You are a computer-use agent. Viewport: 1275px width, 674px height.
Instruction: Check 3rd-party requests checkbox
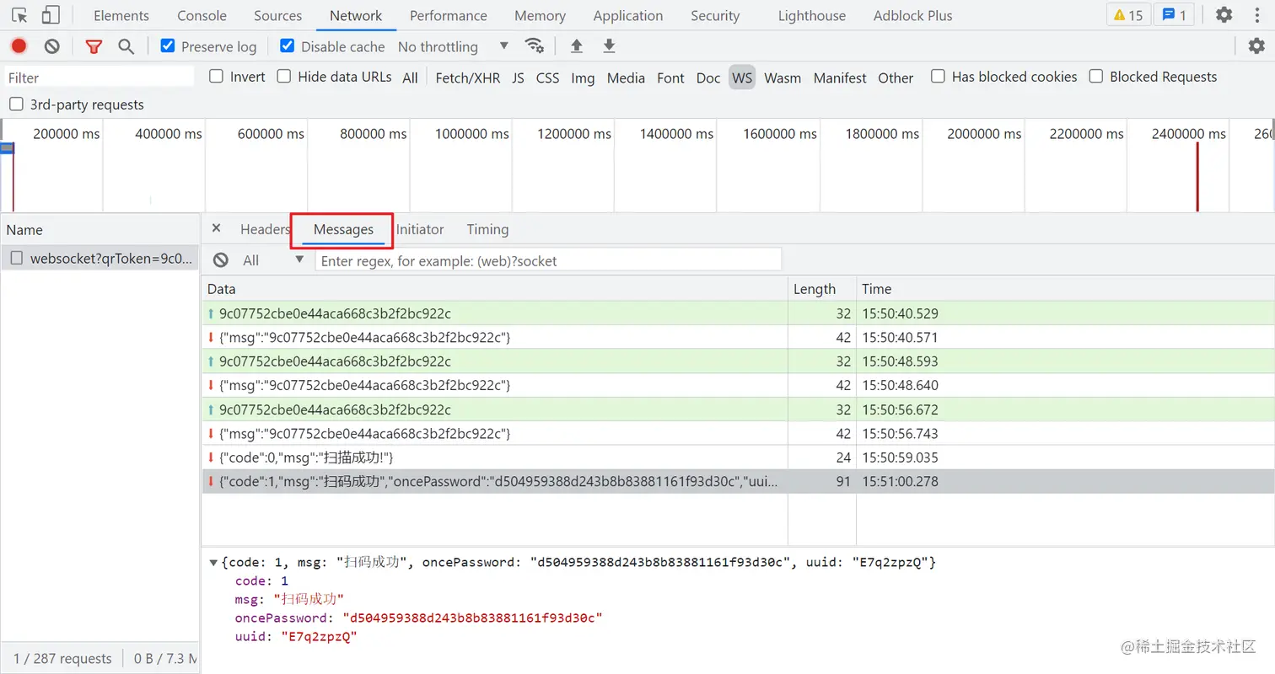16,104
